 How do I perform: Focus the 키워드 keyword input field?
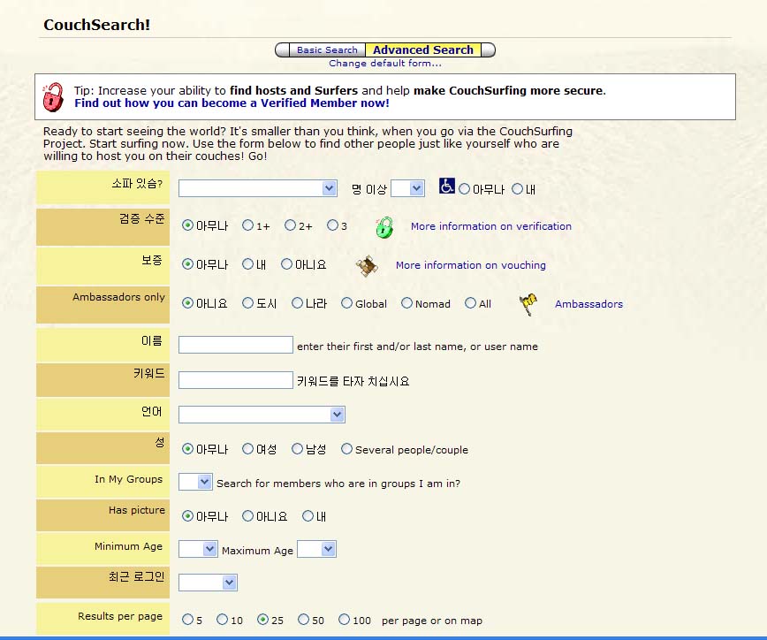tap(236, 380)
